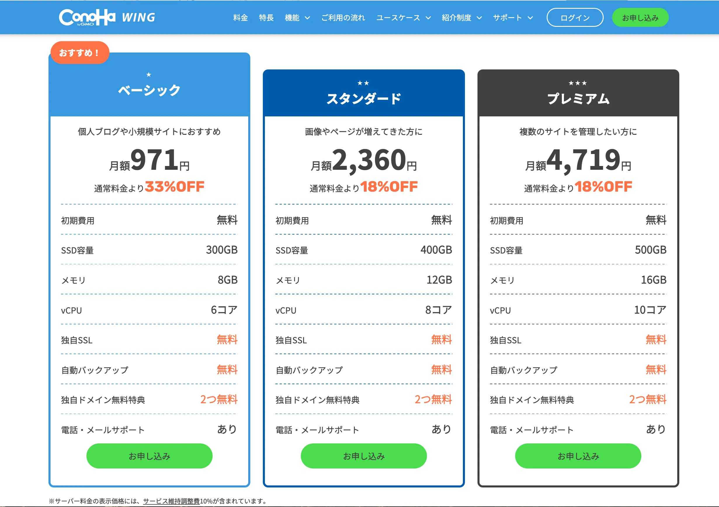Click the single star above ベーシック
The image size is (719, 507).
click(149, 74)
